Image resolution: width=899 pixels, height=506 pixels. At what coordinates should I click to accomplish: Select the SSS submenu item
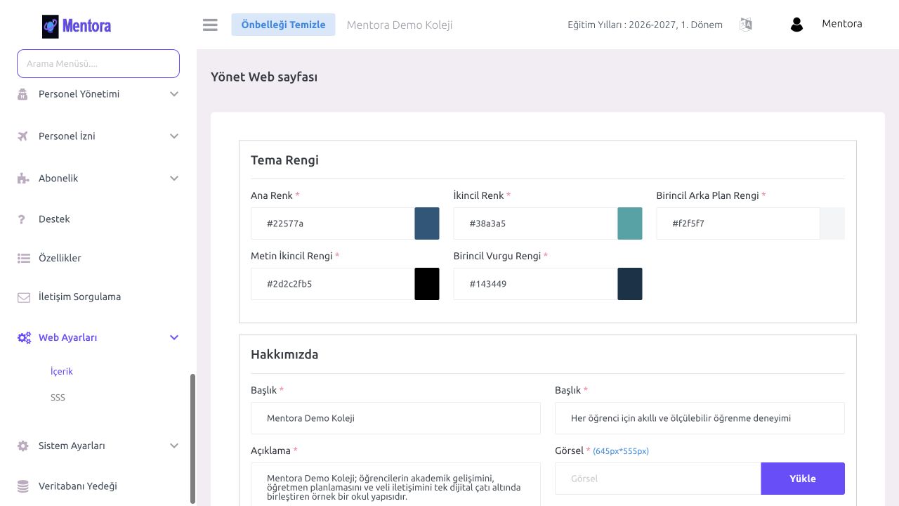(x=58, y=398)
